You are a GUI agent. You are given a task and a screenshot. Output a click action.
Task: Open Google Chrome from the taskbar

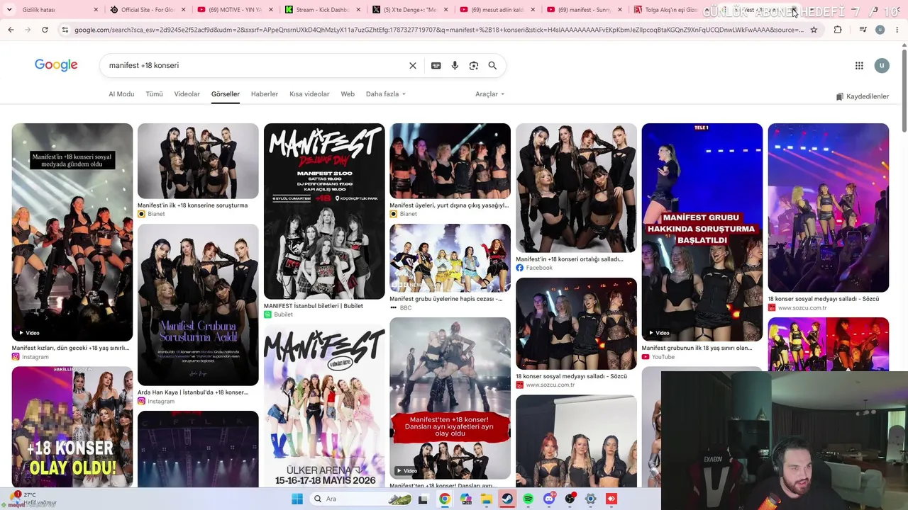[x=444, y=499]
